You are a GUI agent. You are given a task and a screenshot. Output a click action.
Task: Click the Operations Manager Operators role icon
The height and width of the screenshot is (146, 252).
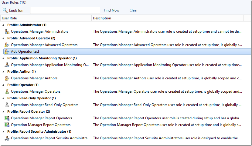7,91
